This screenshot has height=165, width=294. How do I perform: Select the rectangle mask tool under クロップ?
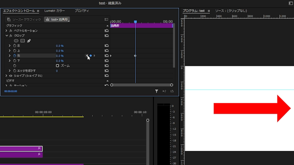pyautogui.click(x=23, y=41)
